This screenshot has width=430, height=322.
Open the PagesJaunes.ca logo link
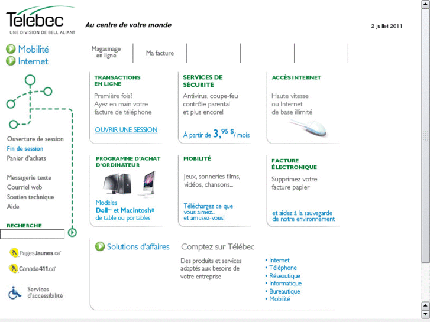click(x=35, y=253)
